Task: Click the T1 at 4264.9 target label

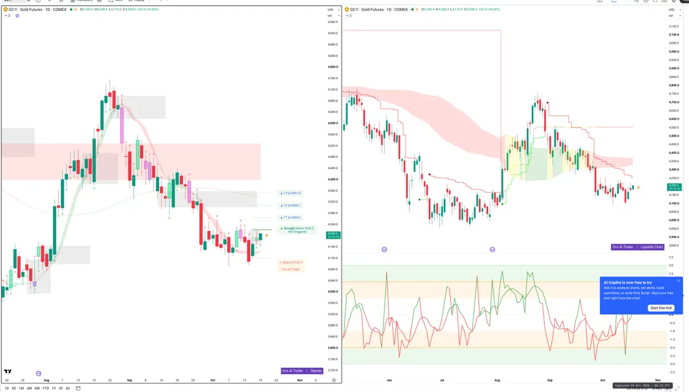Action: (291, 218)
